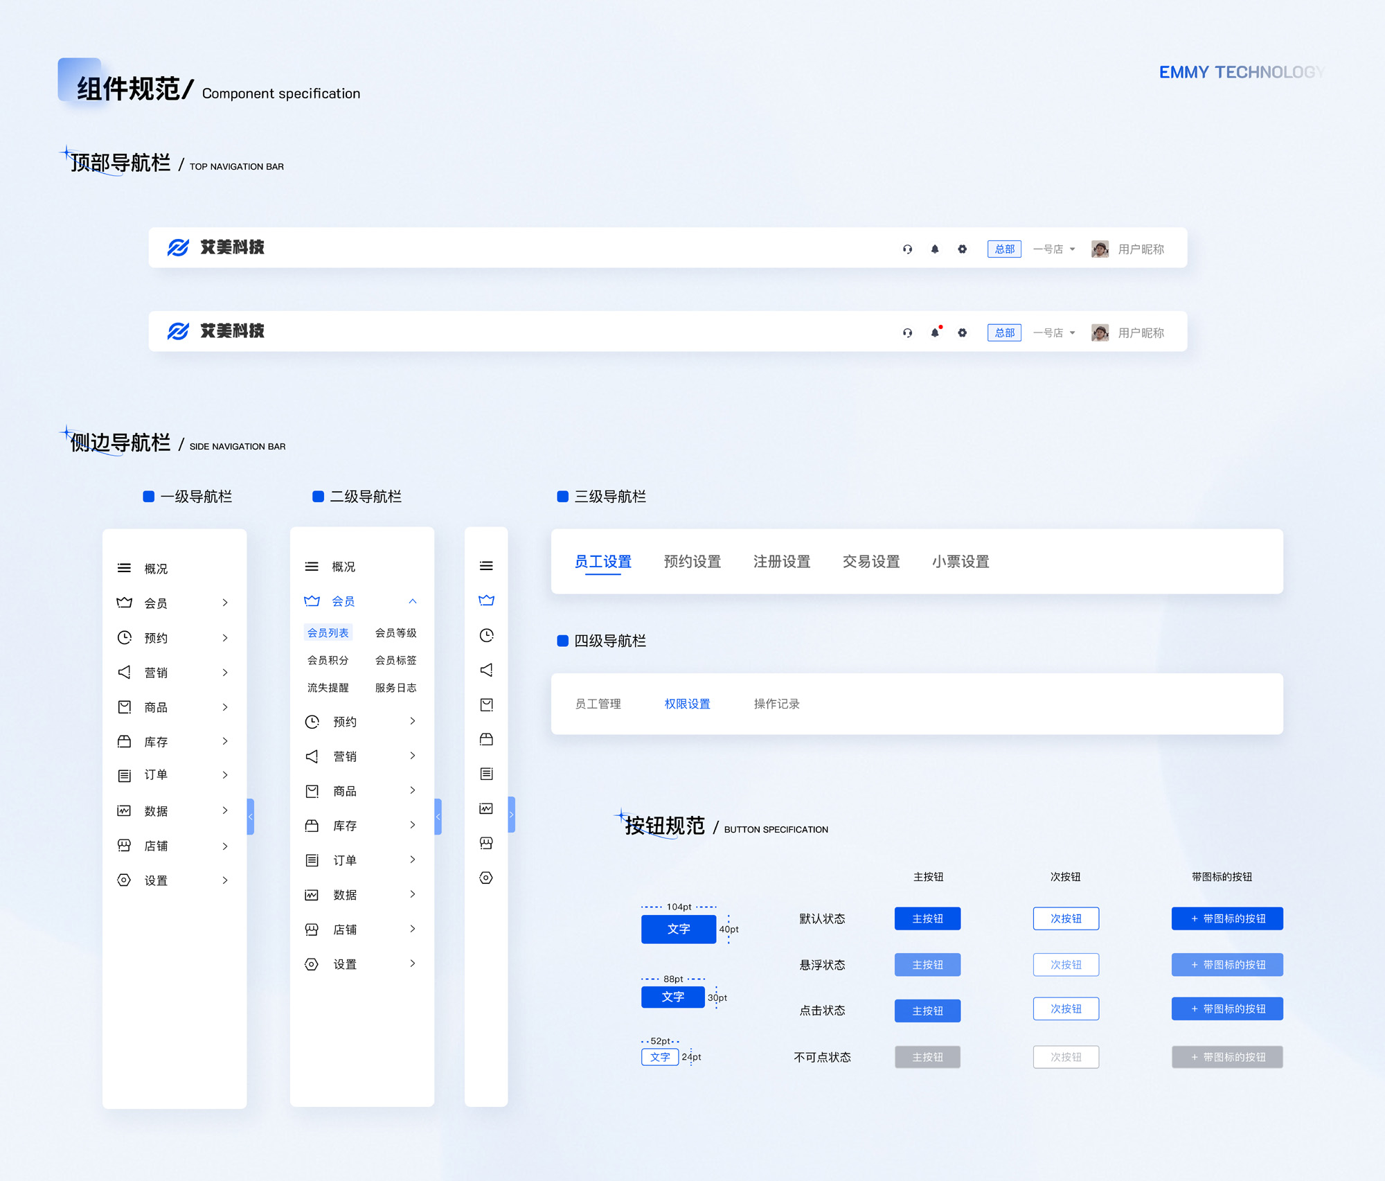Expand 店铺 in second-level sidebar
This screenshot has height=1181, width=1385.
point(413,929)
